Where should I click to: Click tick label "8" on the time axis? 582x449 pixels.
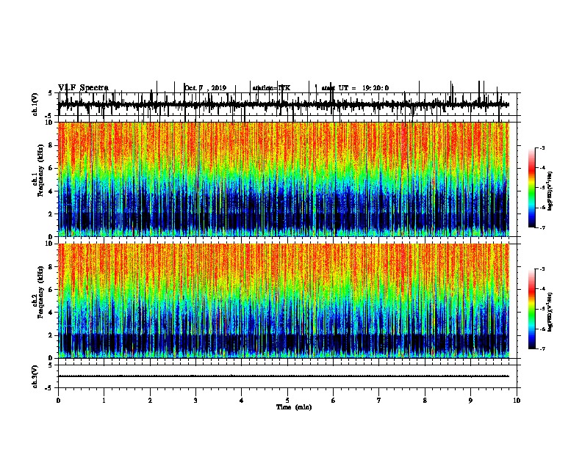click(x=425, y=401)
